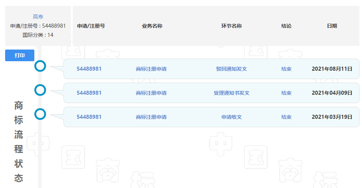Click 受理通知书发文 stage name
Viewport: 362px width, 188px height.
(231, 93)
